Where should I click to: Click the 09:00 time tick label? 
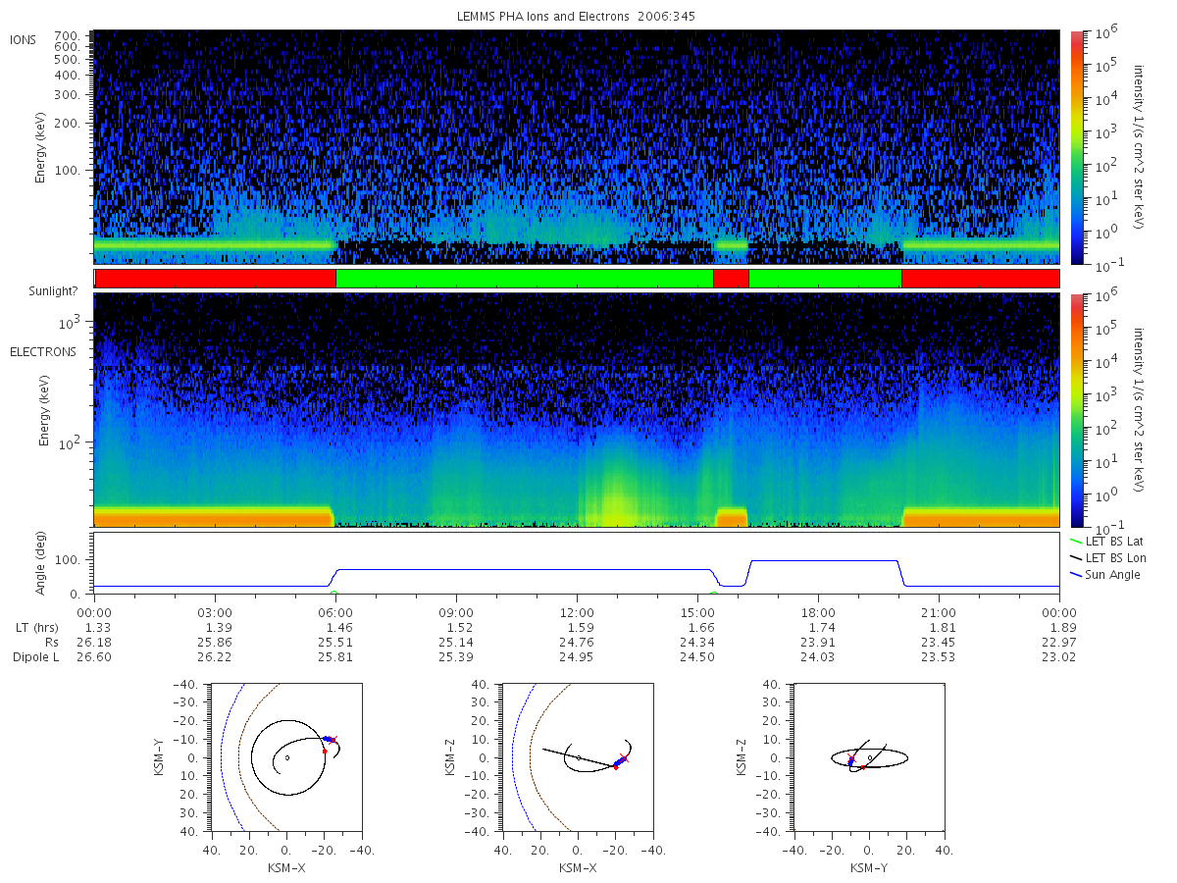456,611
